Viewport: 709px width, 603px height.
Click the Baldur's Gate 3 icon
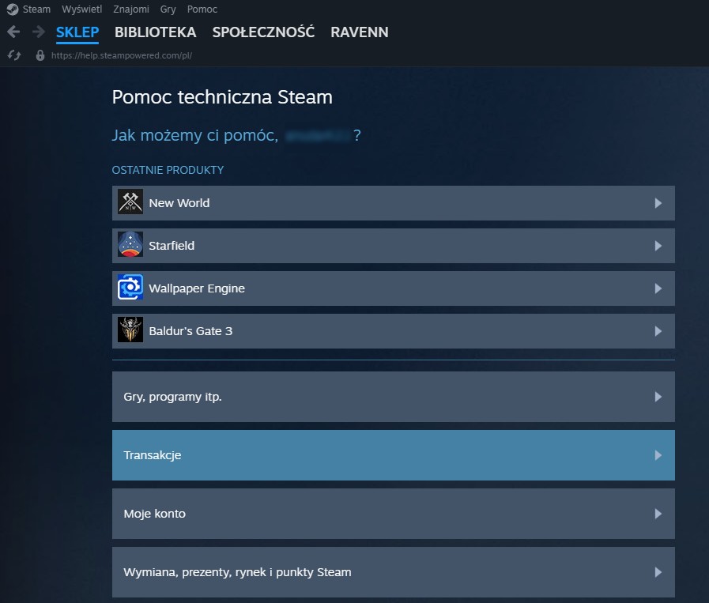130,330
